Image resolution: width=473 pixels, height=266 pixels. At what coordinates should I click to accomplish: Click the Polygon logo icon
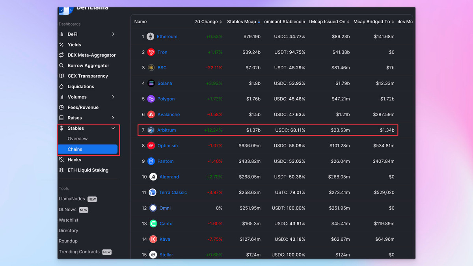(x=151, y=99)
